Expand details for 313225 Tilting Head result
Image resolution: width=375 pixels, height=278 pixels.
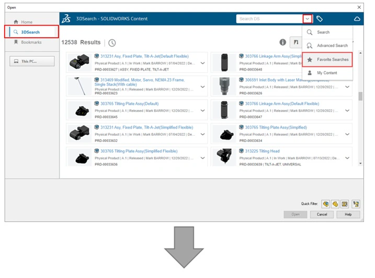point(347,158)
